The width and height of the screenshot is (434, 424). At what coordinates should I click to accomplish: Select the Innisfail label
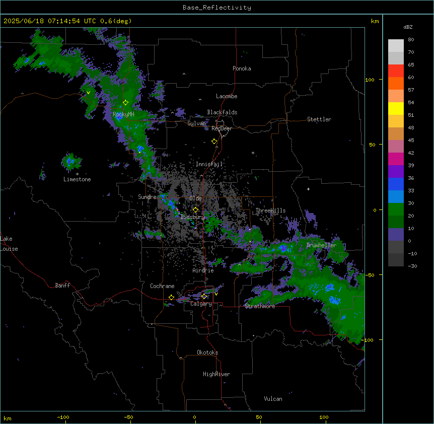209,164
